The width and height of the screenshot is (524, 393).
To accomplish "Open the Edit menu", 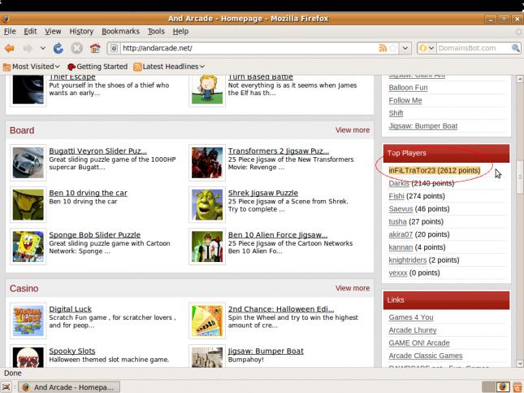I will click(30, 32).
